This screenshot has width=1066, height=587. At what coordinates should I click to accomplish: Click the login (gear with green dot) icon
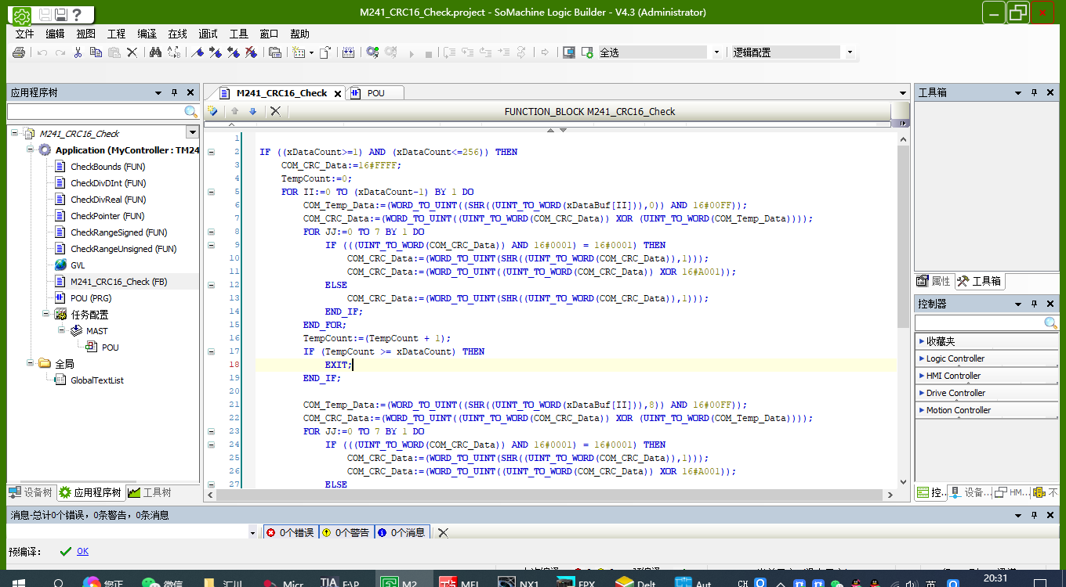372,52
